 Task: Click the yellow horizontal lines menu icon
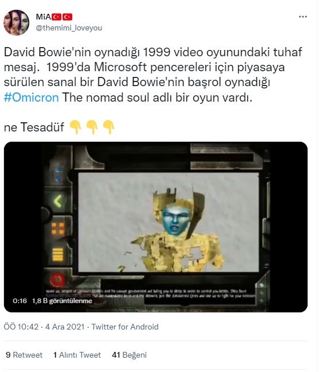pyautogui.click(x=57, y=254)
